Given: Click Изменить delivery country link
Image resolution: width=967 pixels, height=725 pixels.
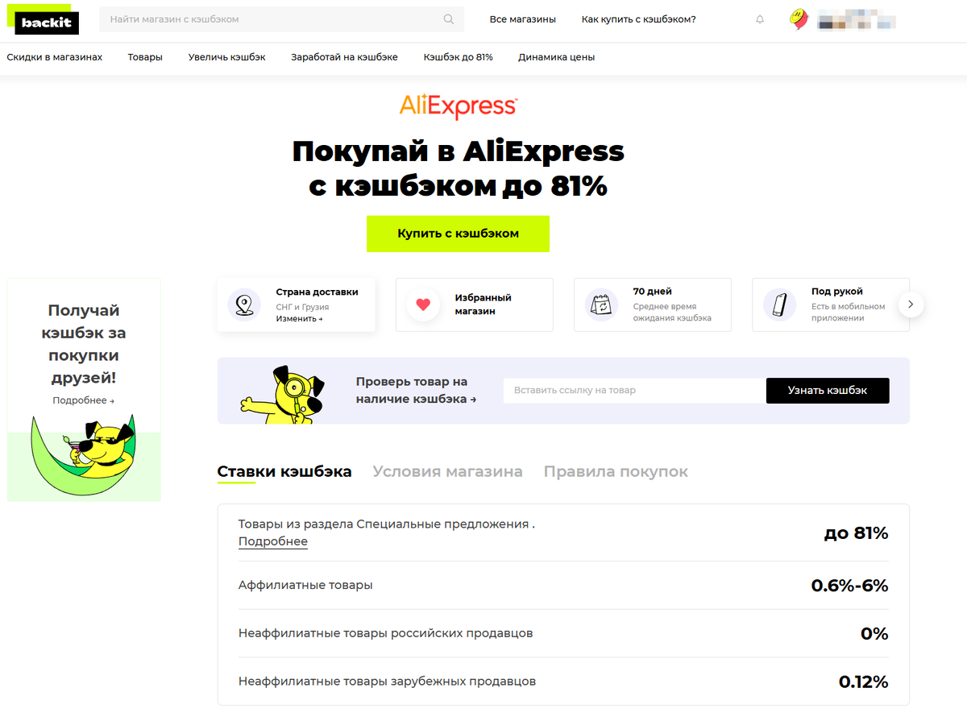Looking at the screenshot, I should (x=299, y=319).
